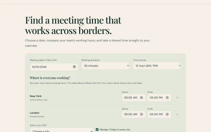This screenshot has width=211, height=132.
Task: Click the London city name
Action: [35, 113]
